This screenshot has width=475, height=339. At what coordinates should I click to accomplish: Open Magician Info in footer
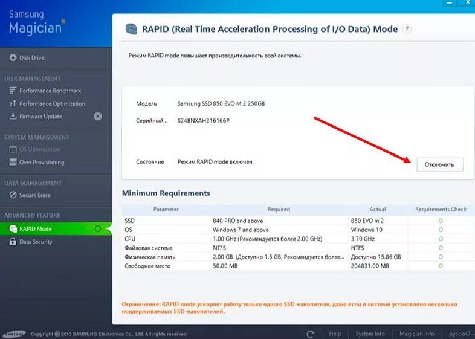coord(416,334)
